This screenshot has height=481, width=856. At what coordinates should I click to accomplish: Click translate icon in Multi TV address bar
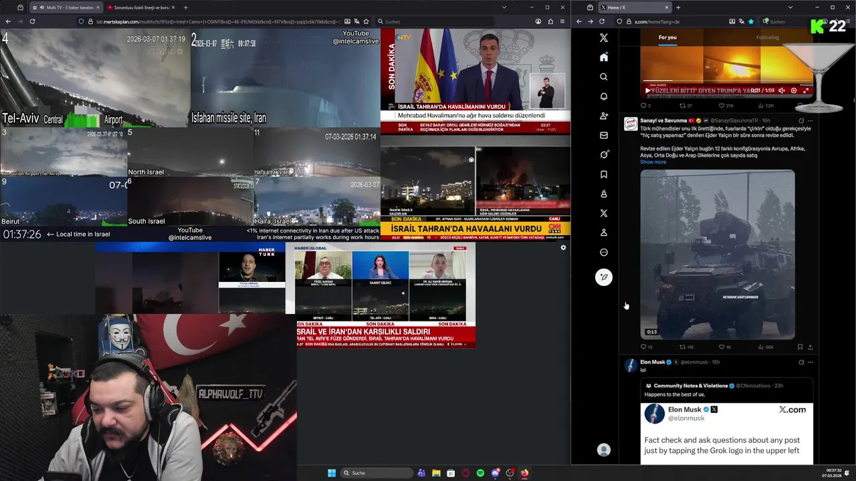[357, 21]
